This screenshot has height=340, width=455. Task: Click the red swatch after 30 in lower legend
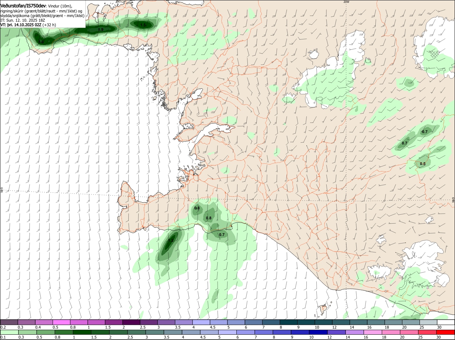tap(446, 332)
